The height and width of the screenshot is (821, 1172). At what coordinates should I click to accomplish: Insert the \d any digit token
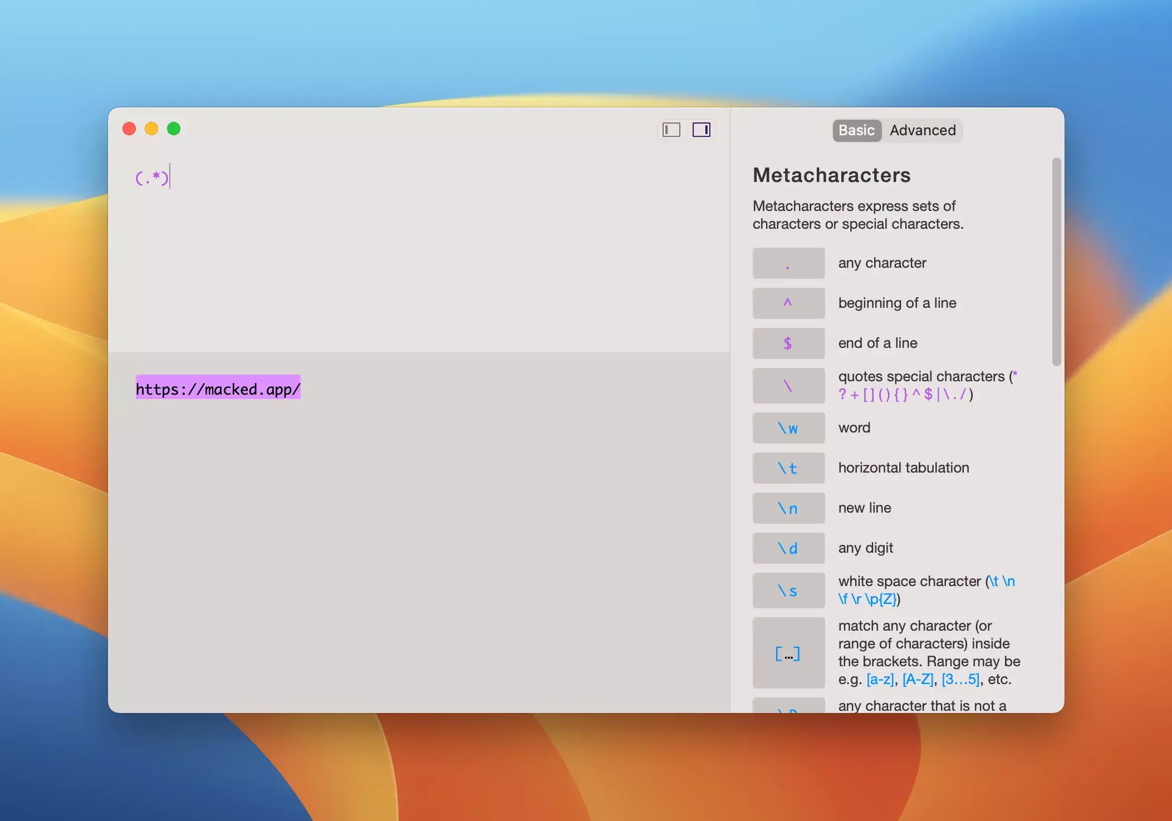point(788,548)
